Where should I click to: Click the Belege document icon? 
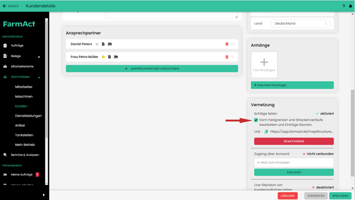pyautogui.click(x=5, y=56)
